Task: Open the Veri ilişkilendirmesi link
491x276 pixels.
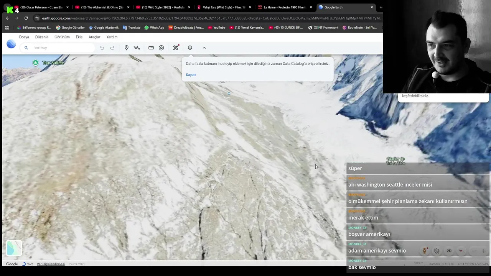Action: pos(51,264)
